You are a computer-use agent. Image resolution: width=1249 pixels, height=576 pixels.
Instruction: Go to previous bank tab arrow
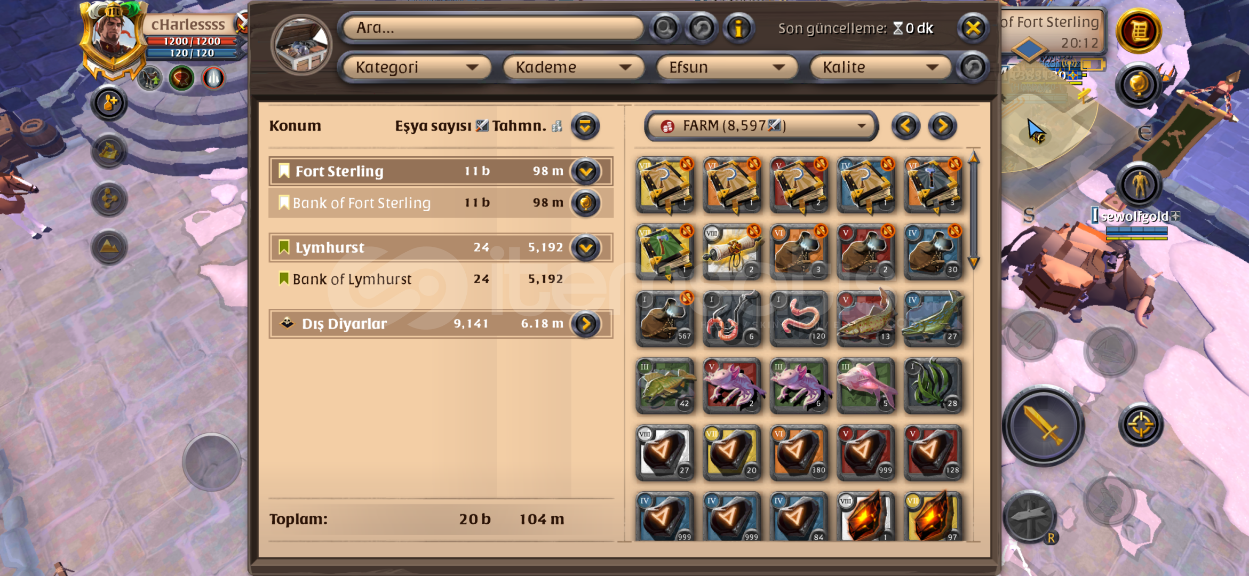pos(905,126)
